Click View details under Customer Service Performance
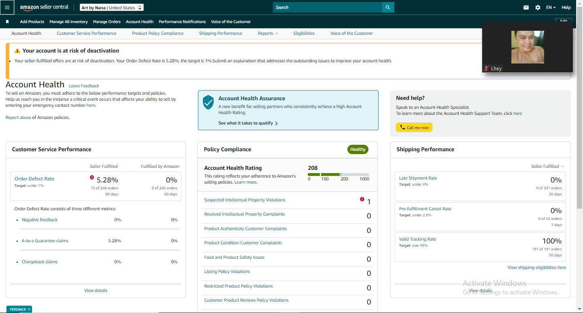Screen dimensions: 583x313 (x=96, y=290)
